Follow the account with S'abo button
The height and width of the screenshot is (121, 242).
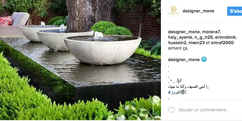(x=235, y=11)
